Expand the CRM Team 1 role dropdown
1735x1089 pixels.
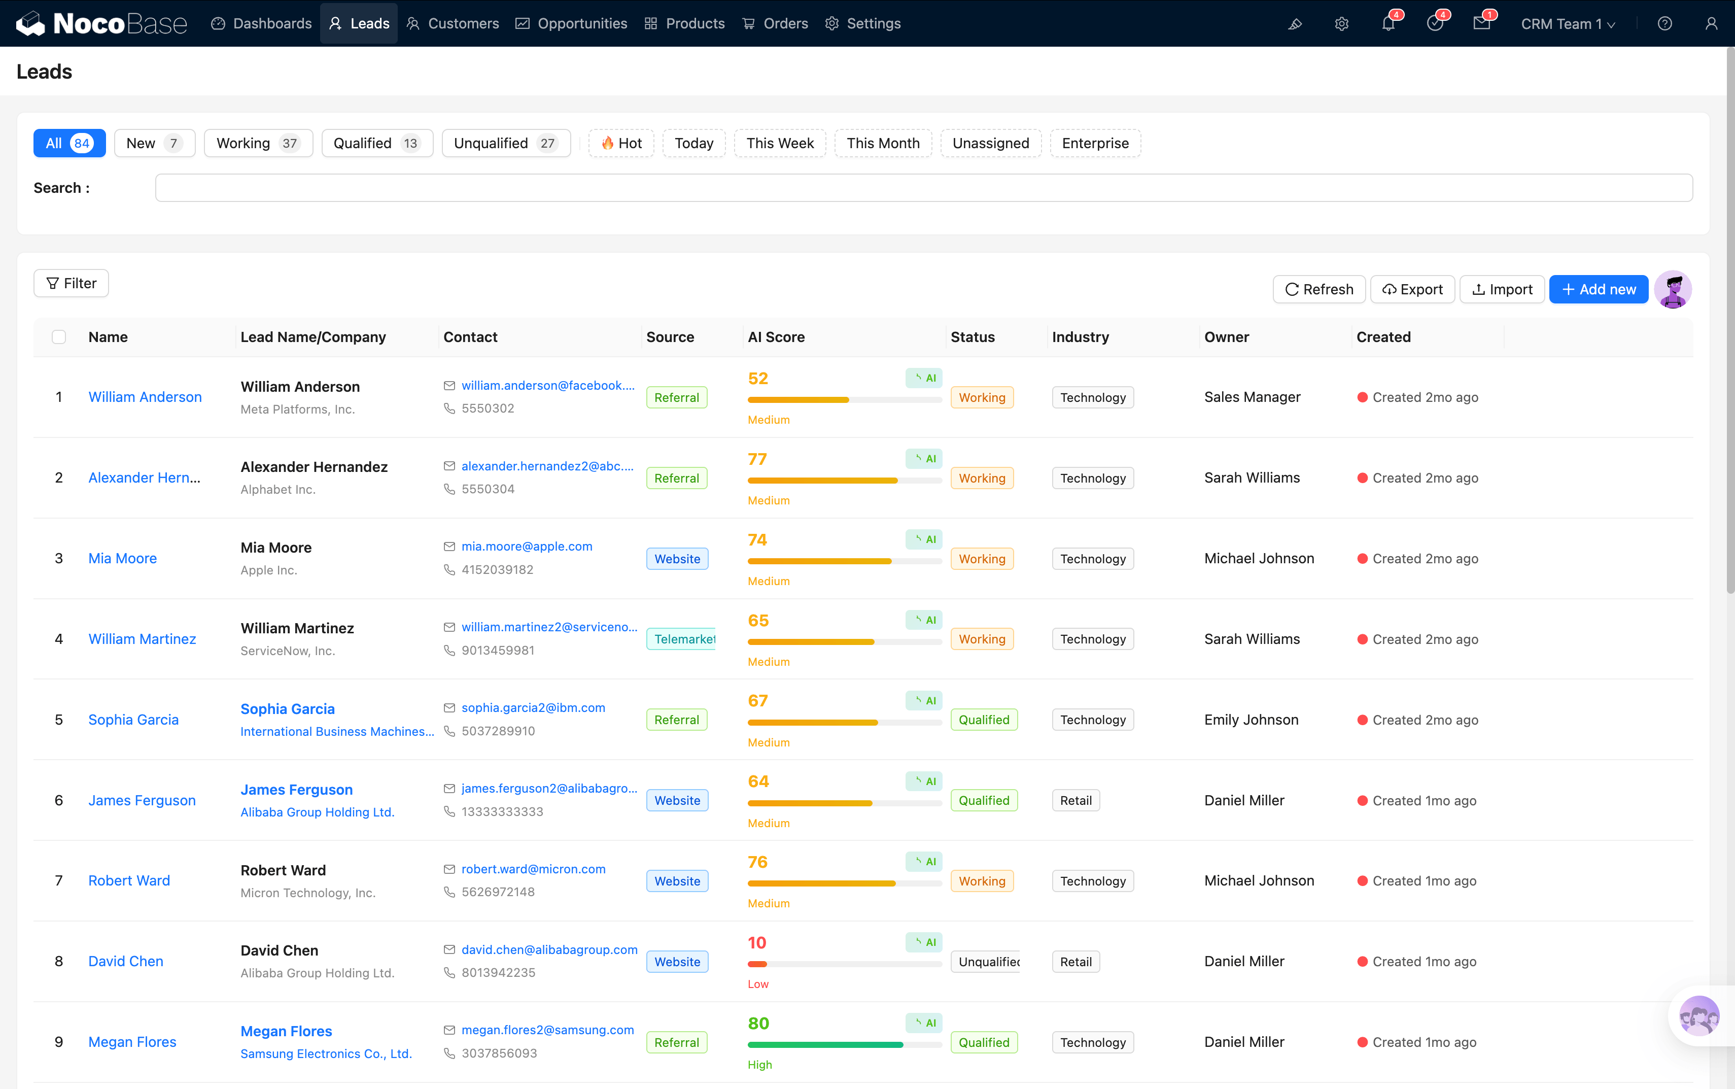click(x=1568, y=24)
